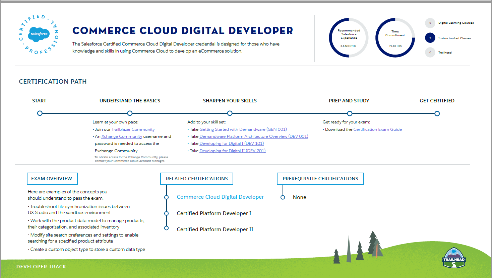Viewport: 492px width, 278px height.
Task: Select Certified Platform Developer II entry
Action: tap(215, 229)
